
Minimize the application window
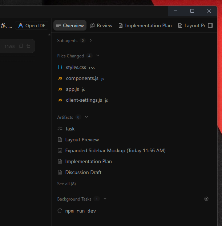click(x=175, y=11)
